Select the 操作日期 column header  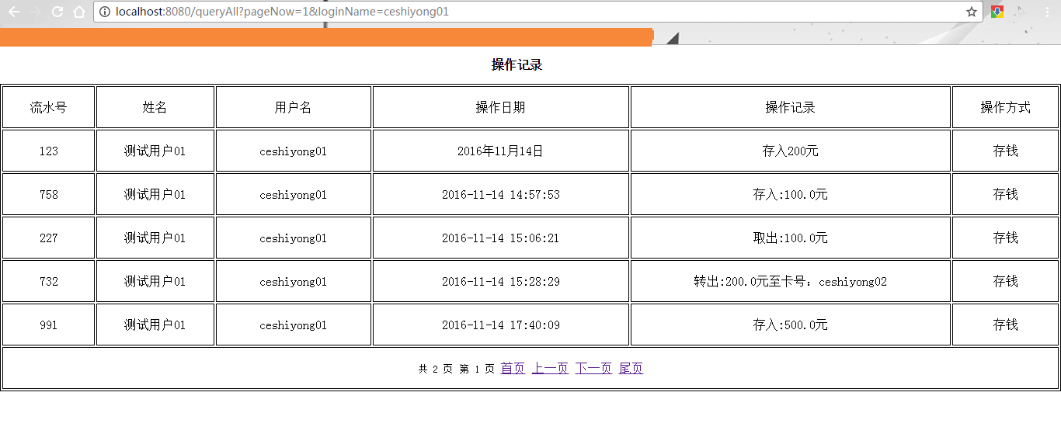pos(501,107)
